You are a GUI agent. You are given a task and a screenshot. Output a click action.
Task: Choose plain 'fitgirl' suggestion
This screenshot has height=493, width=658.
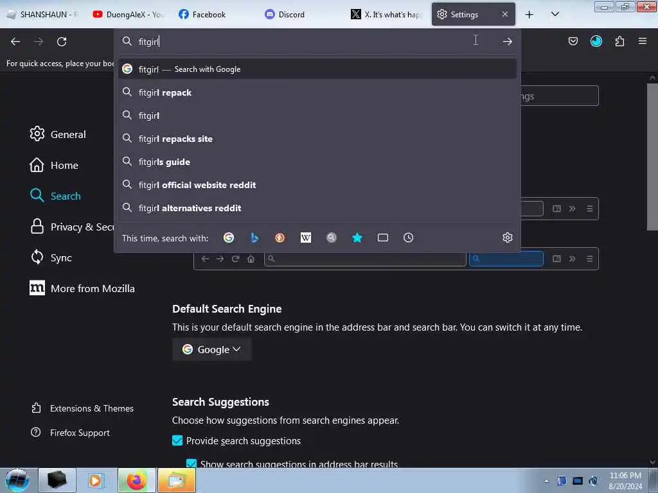(317, 116)
